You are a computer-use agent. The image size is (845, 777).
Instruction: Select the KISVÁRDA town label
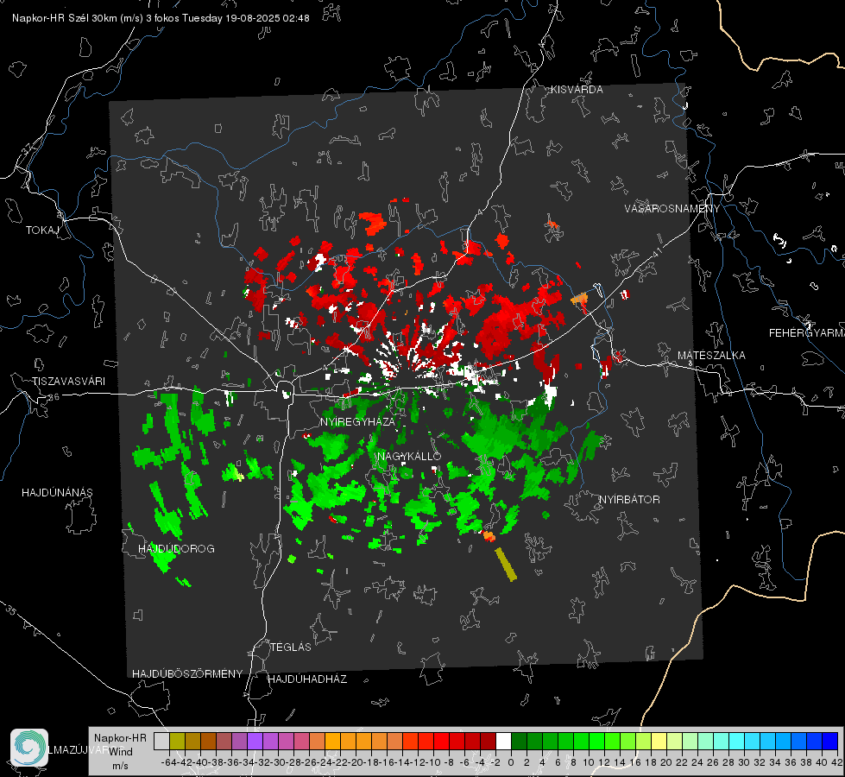point(577,90)
